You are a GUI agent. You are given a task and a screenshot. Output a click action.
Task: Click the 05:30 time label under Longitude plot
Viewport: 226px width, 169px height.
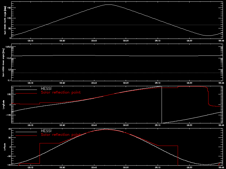(62, 125)
